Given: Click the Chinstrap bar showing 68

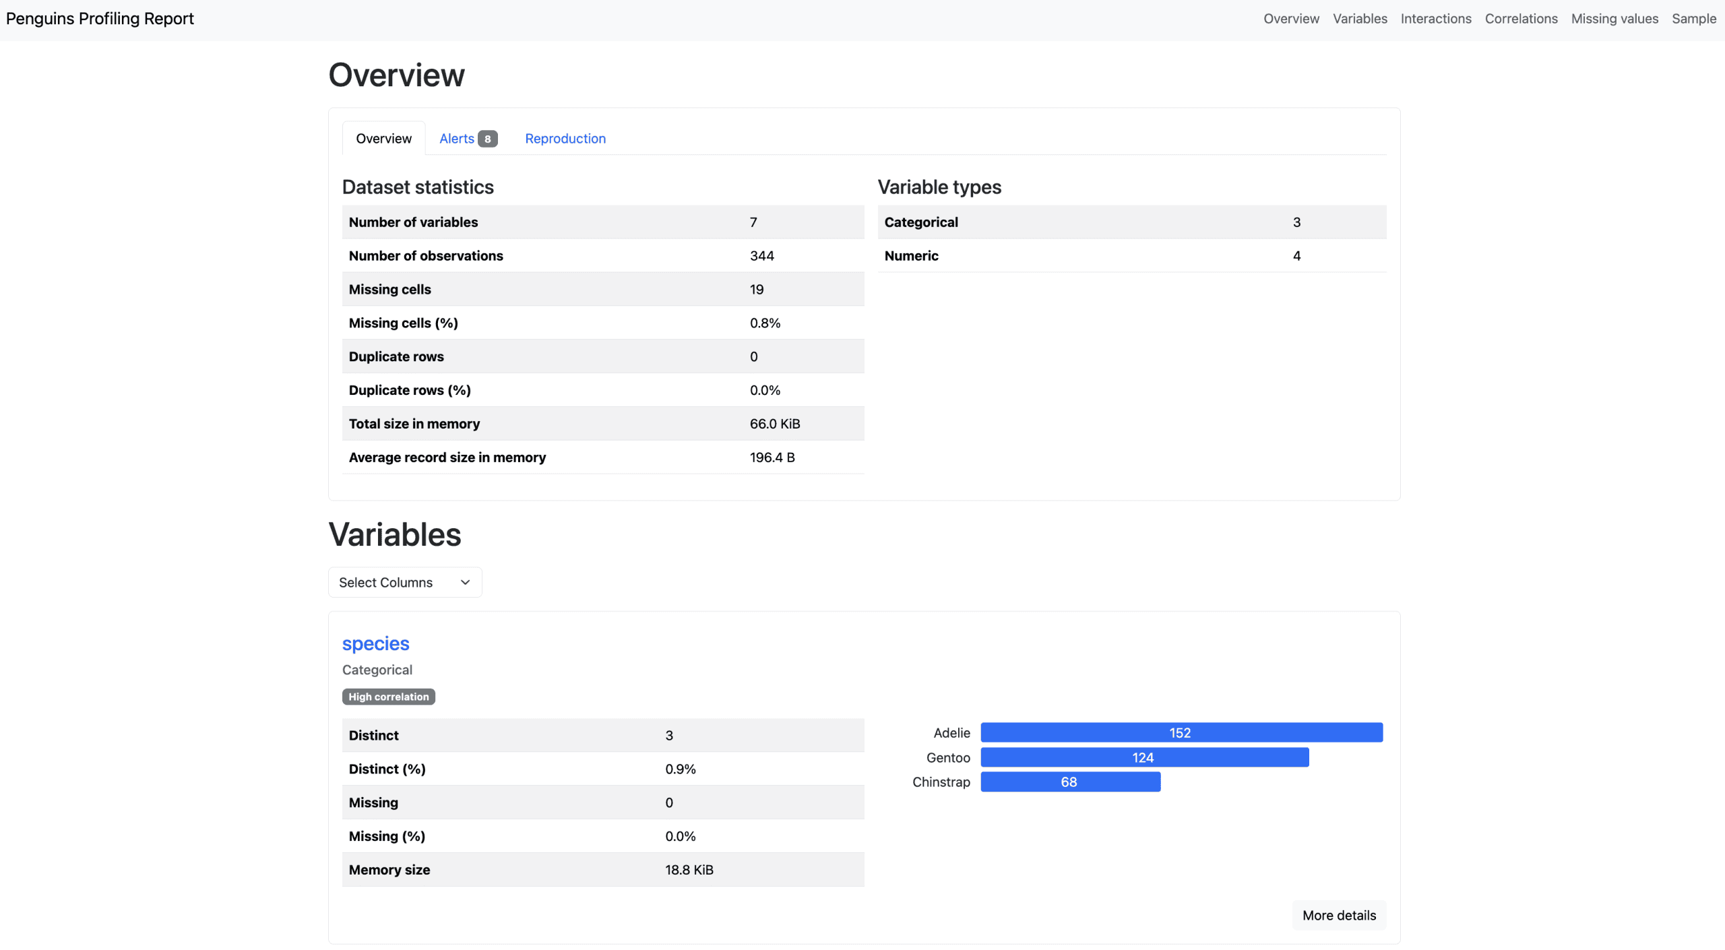Looking at the screenshot, I should point(1070,782).
